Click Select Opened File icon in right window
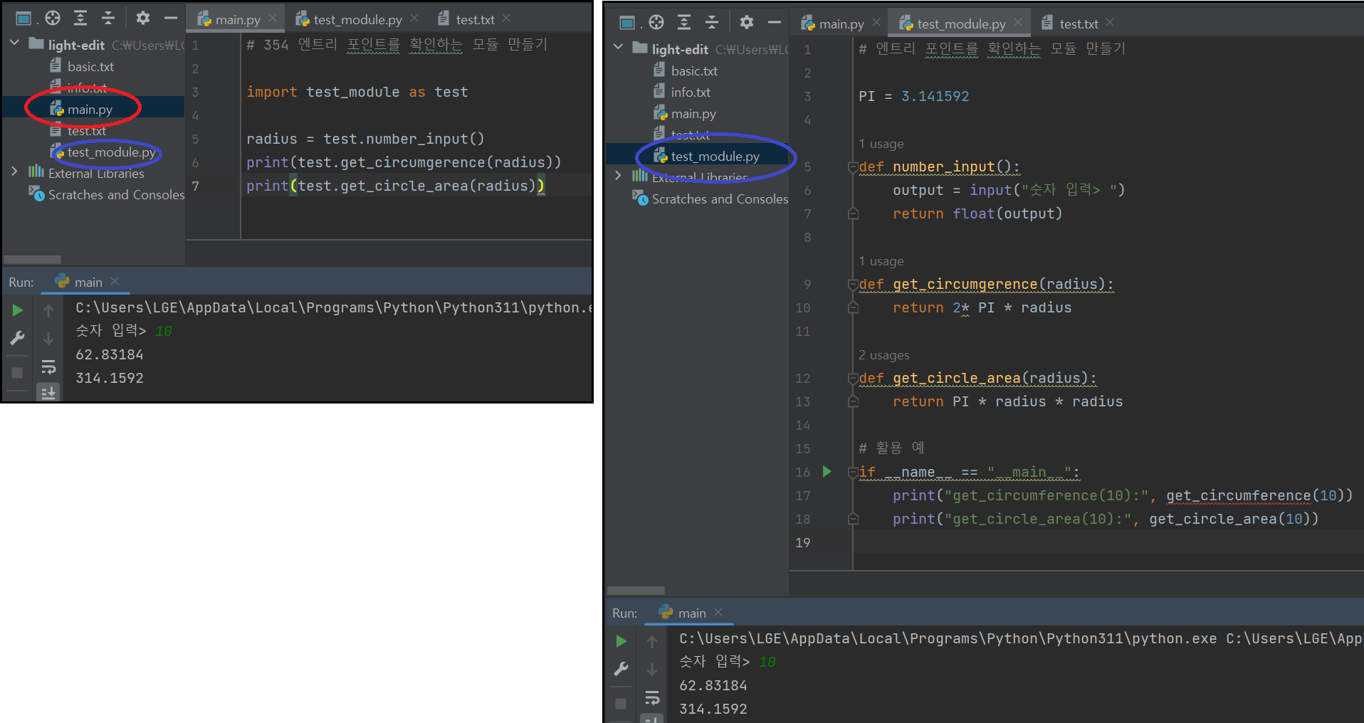 click(x=656, y=23)
